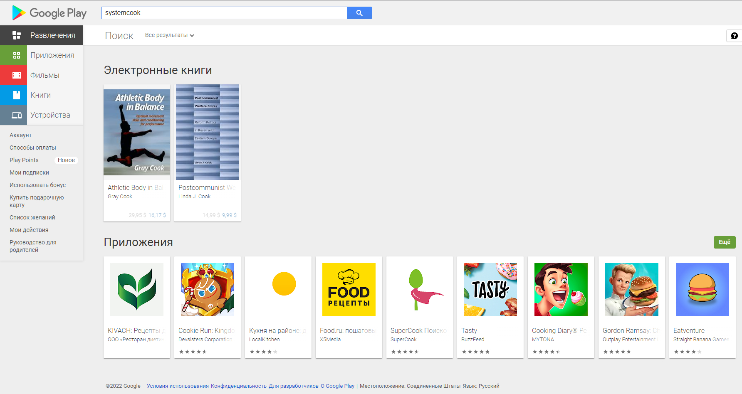Open the Food.ru recipes app icon

coord(349,290)
